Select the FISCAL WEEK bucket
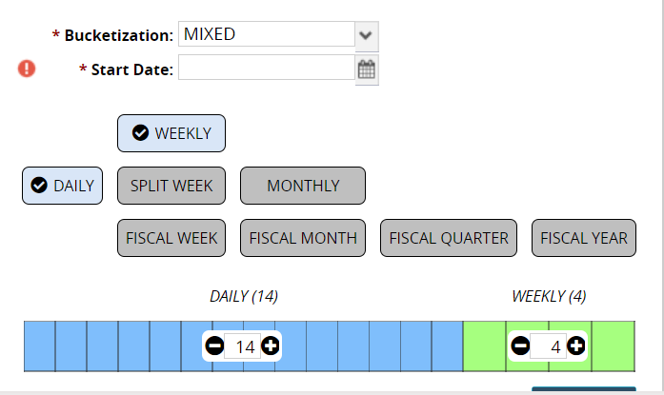The image size is (664, 395). tap(171, 238)
